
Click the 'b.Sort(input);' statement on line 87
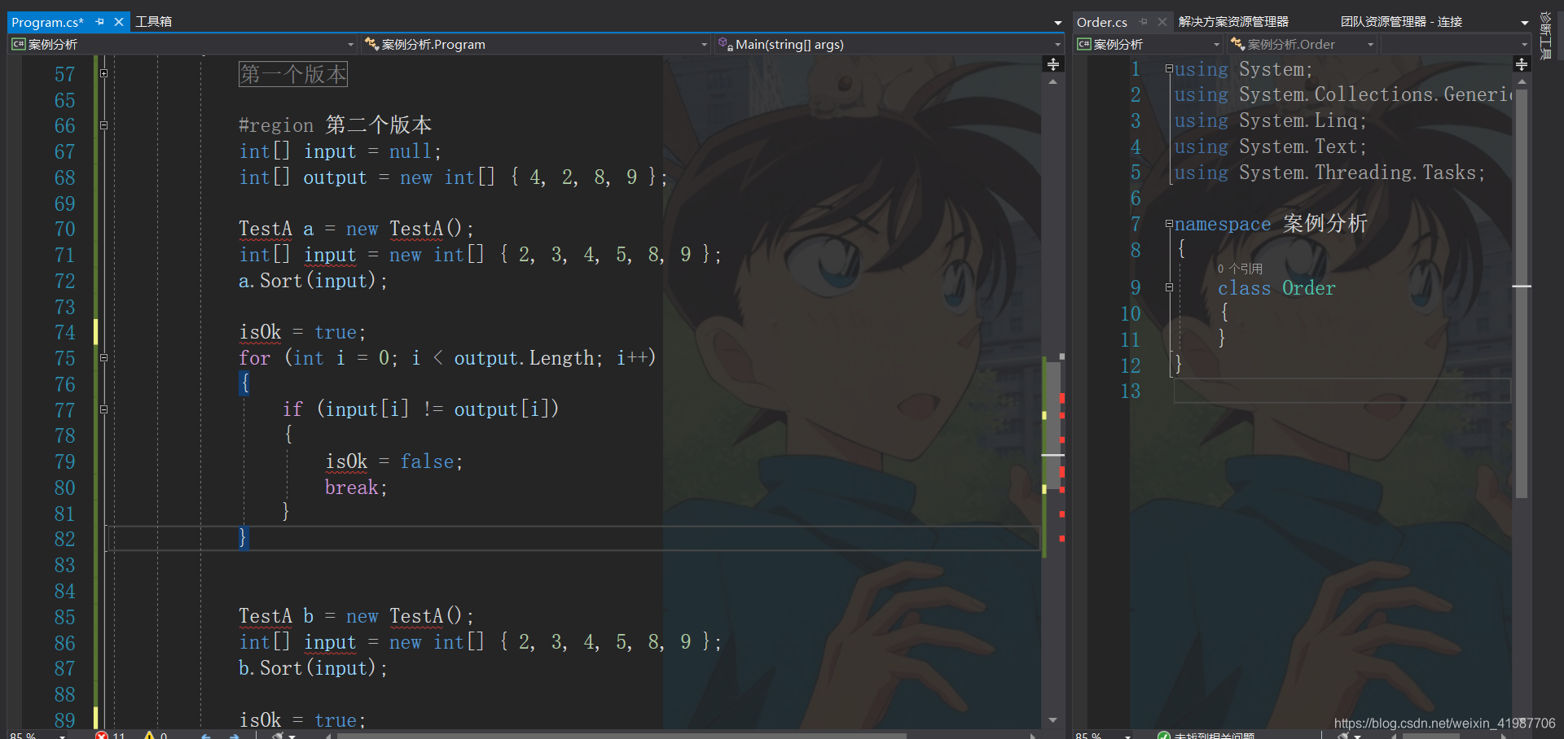tap(314, 668)
